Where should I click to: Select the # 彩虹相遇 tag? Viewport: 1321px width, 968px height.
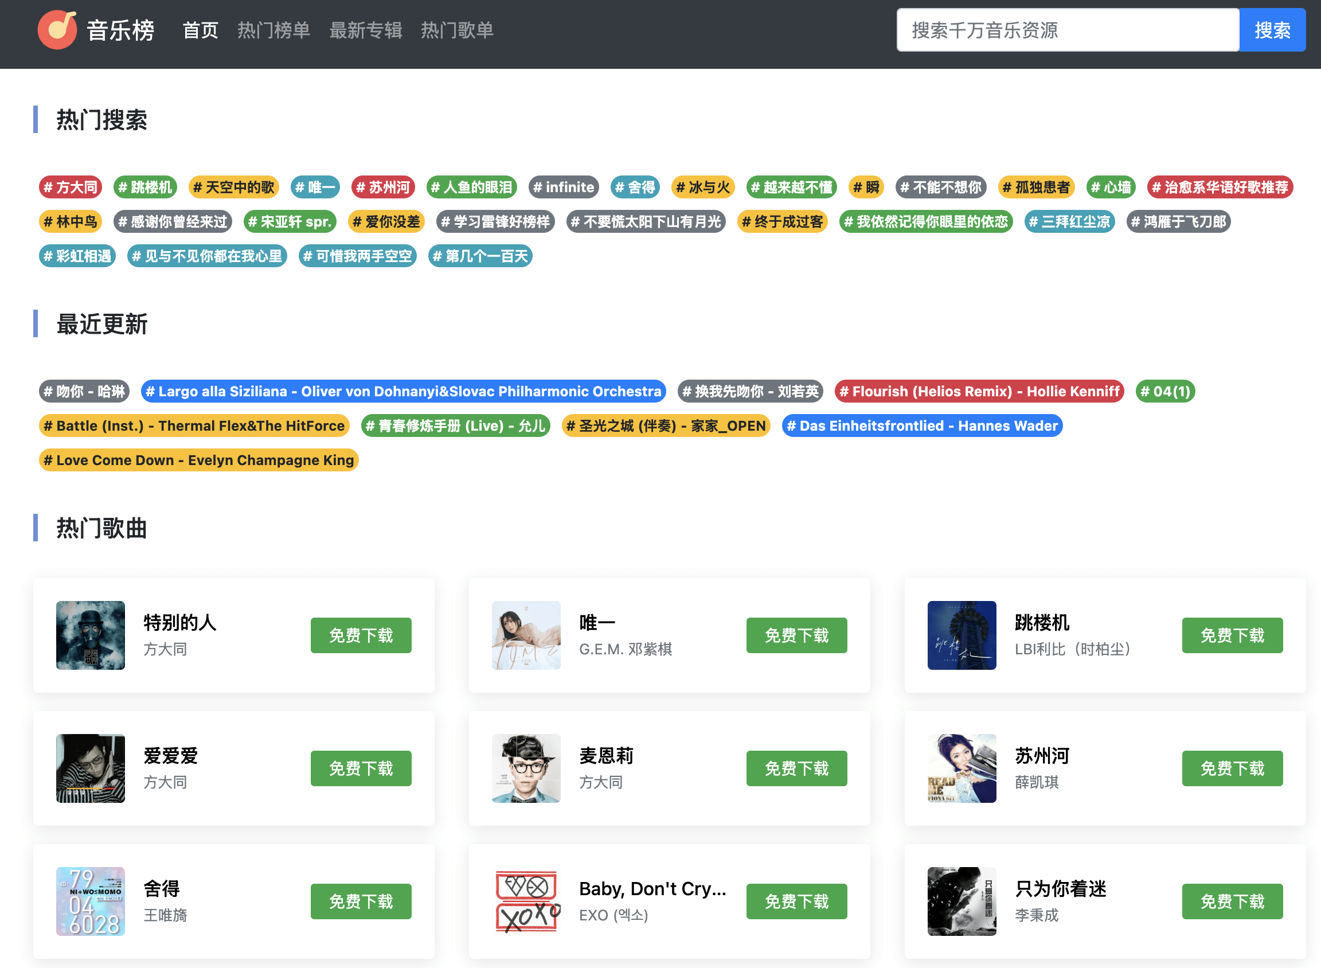77,256
